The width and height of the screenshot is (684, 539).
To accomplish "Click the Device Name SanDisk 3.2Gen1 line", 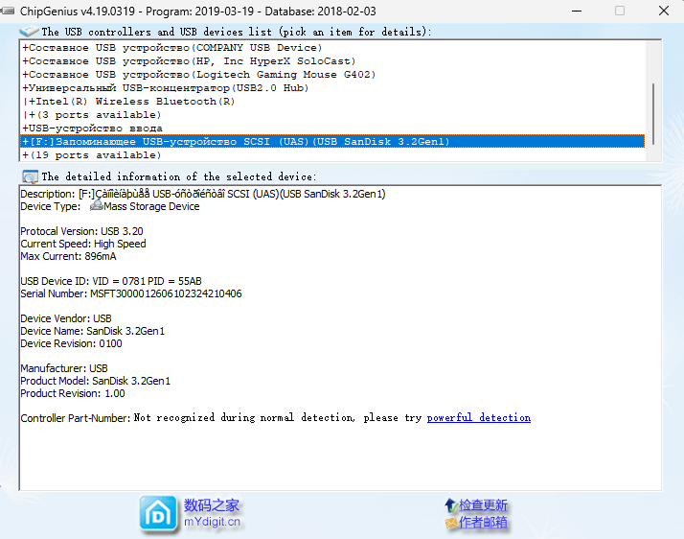I will pos(93,332).
